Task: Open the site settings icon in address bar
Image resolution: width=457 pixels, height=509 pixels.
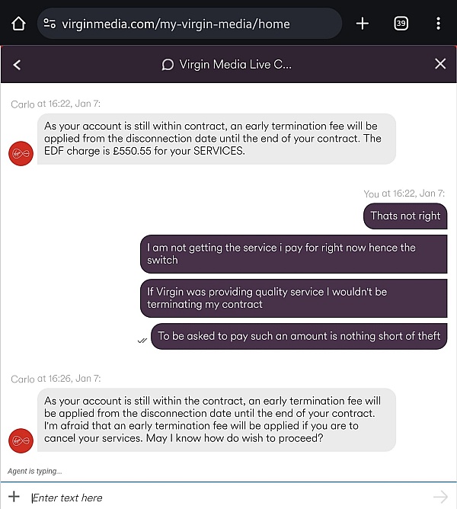Action: coord(50,24)
